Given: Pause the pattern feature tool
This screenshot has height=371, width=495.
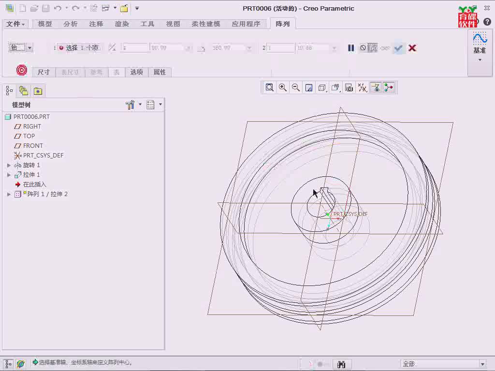Looking at the screenshot, I should point(351,48).
